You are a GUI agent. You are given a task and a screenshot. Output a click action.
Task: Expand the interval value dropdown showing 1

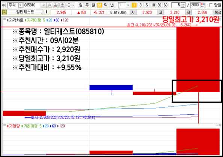(128, 5)
